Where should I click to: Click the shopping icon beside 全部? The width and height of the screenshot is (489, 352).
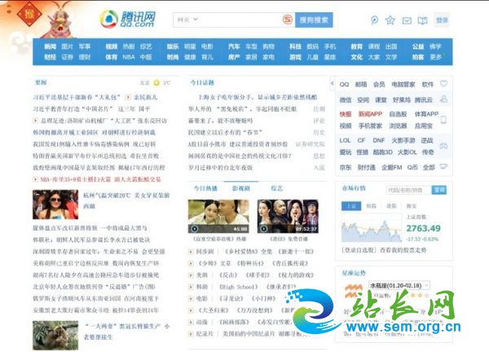tap(443, 167)
